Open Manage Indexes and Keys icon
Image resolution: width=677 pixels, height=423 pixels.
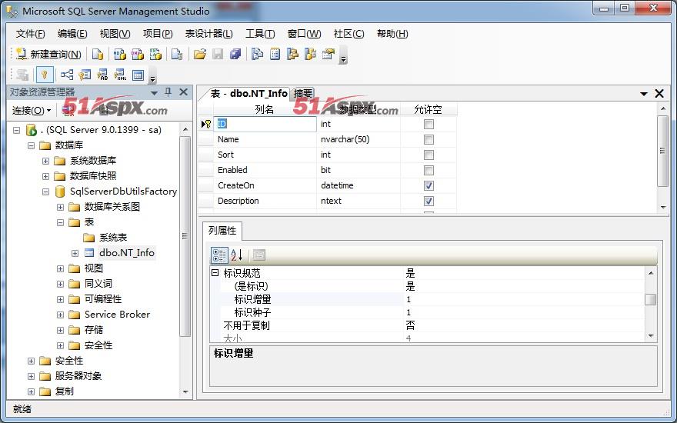85,75
